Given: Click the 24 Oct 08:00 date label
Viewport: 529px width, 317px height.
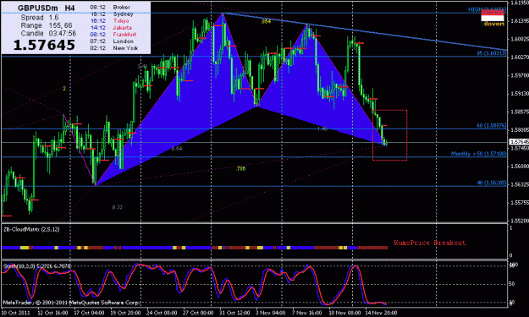Looking at the screenshot, I should click(x=162, y=313).
